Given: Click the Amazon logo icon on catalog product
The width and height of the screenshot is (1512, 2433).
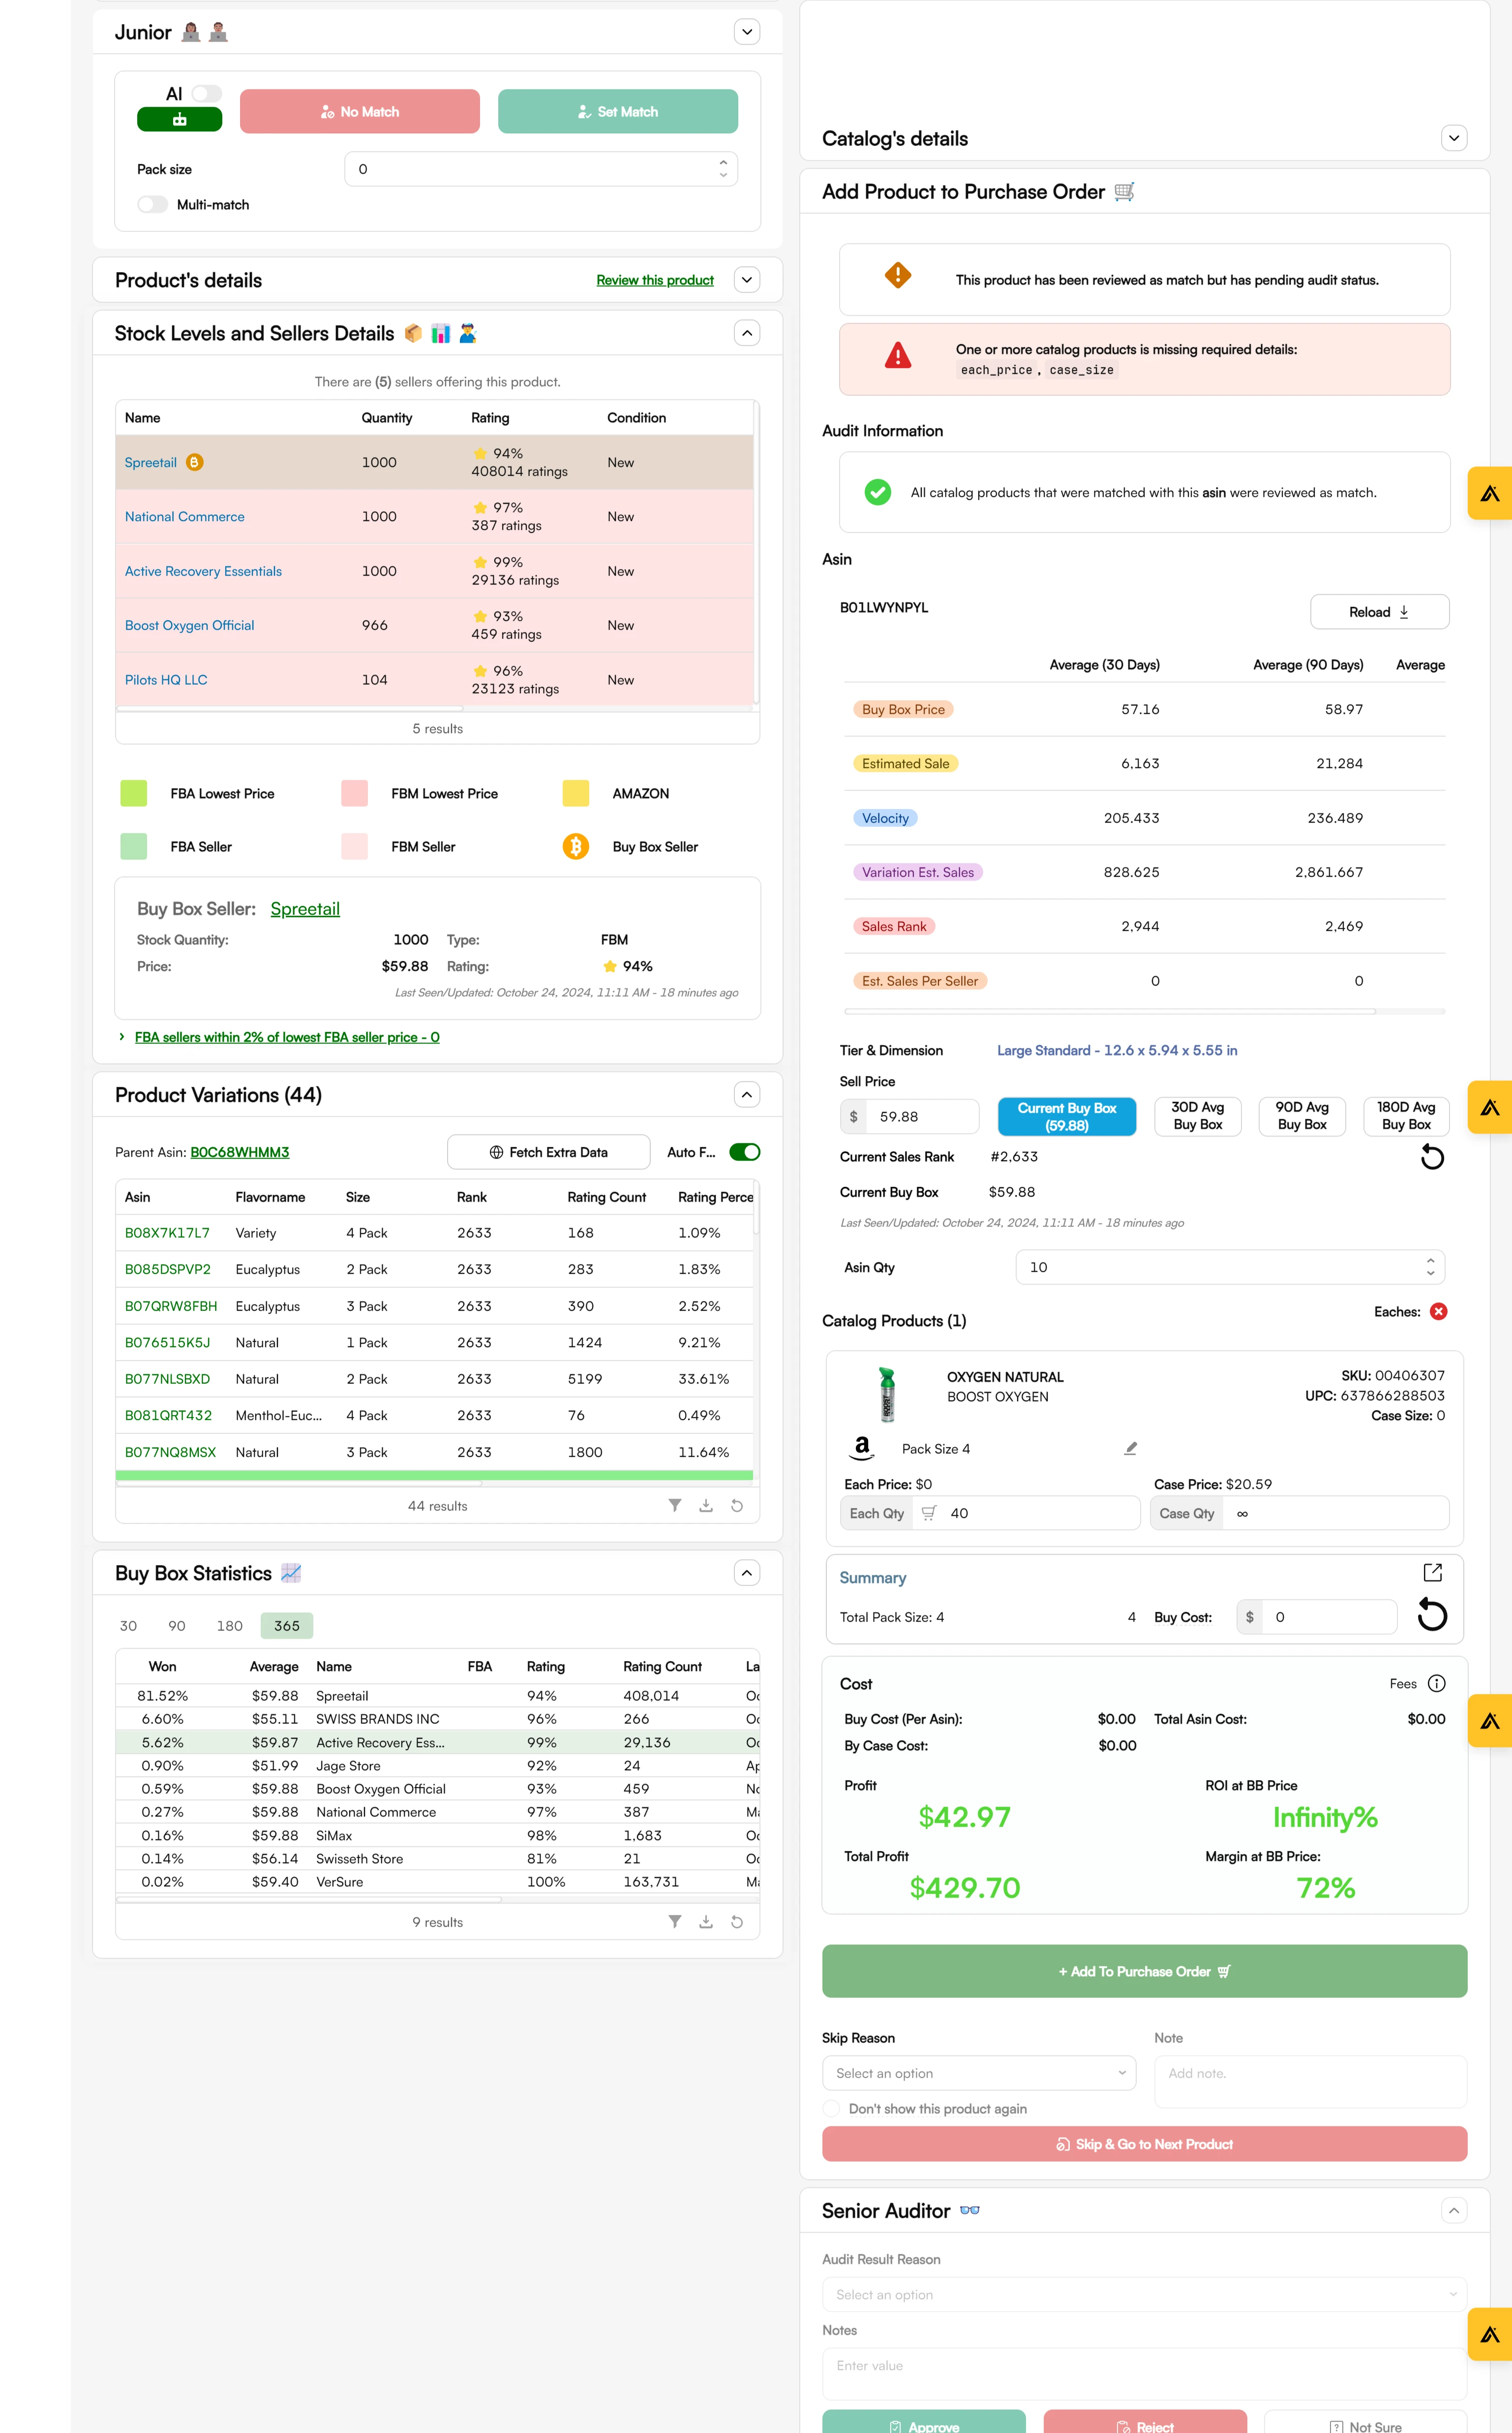Looking at the screenshot, I should [x=862, y=1448].
